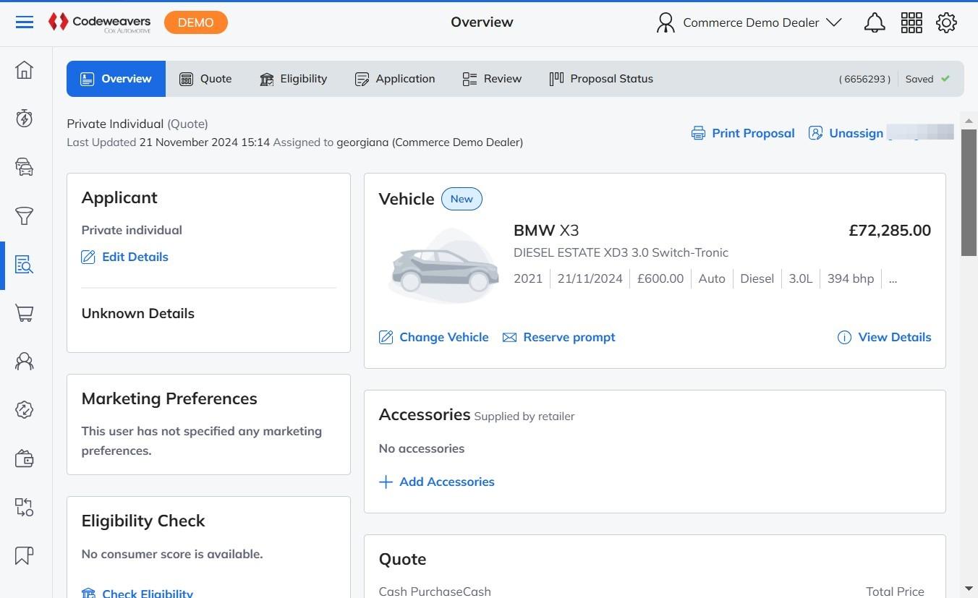The image size is (978, 598).
Task: Open the customers person sidebar icon
Action: (x=25, y=362)
